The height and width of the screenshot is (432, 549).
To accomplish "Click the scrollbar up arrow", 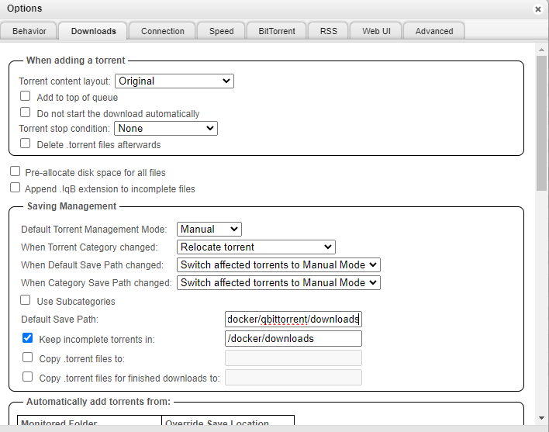I will (x=542, y=50).
